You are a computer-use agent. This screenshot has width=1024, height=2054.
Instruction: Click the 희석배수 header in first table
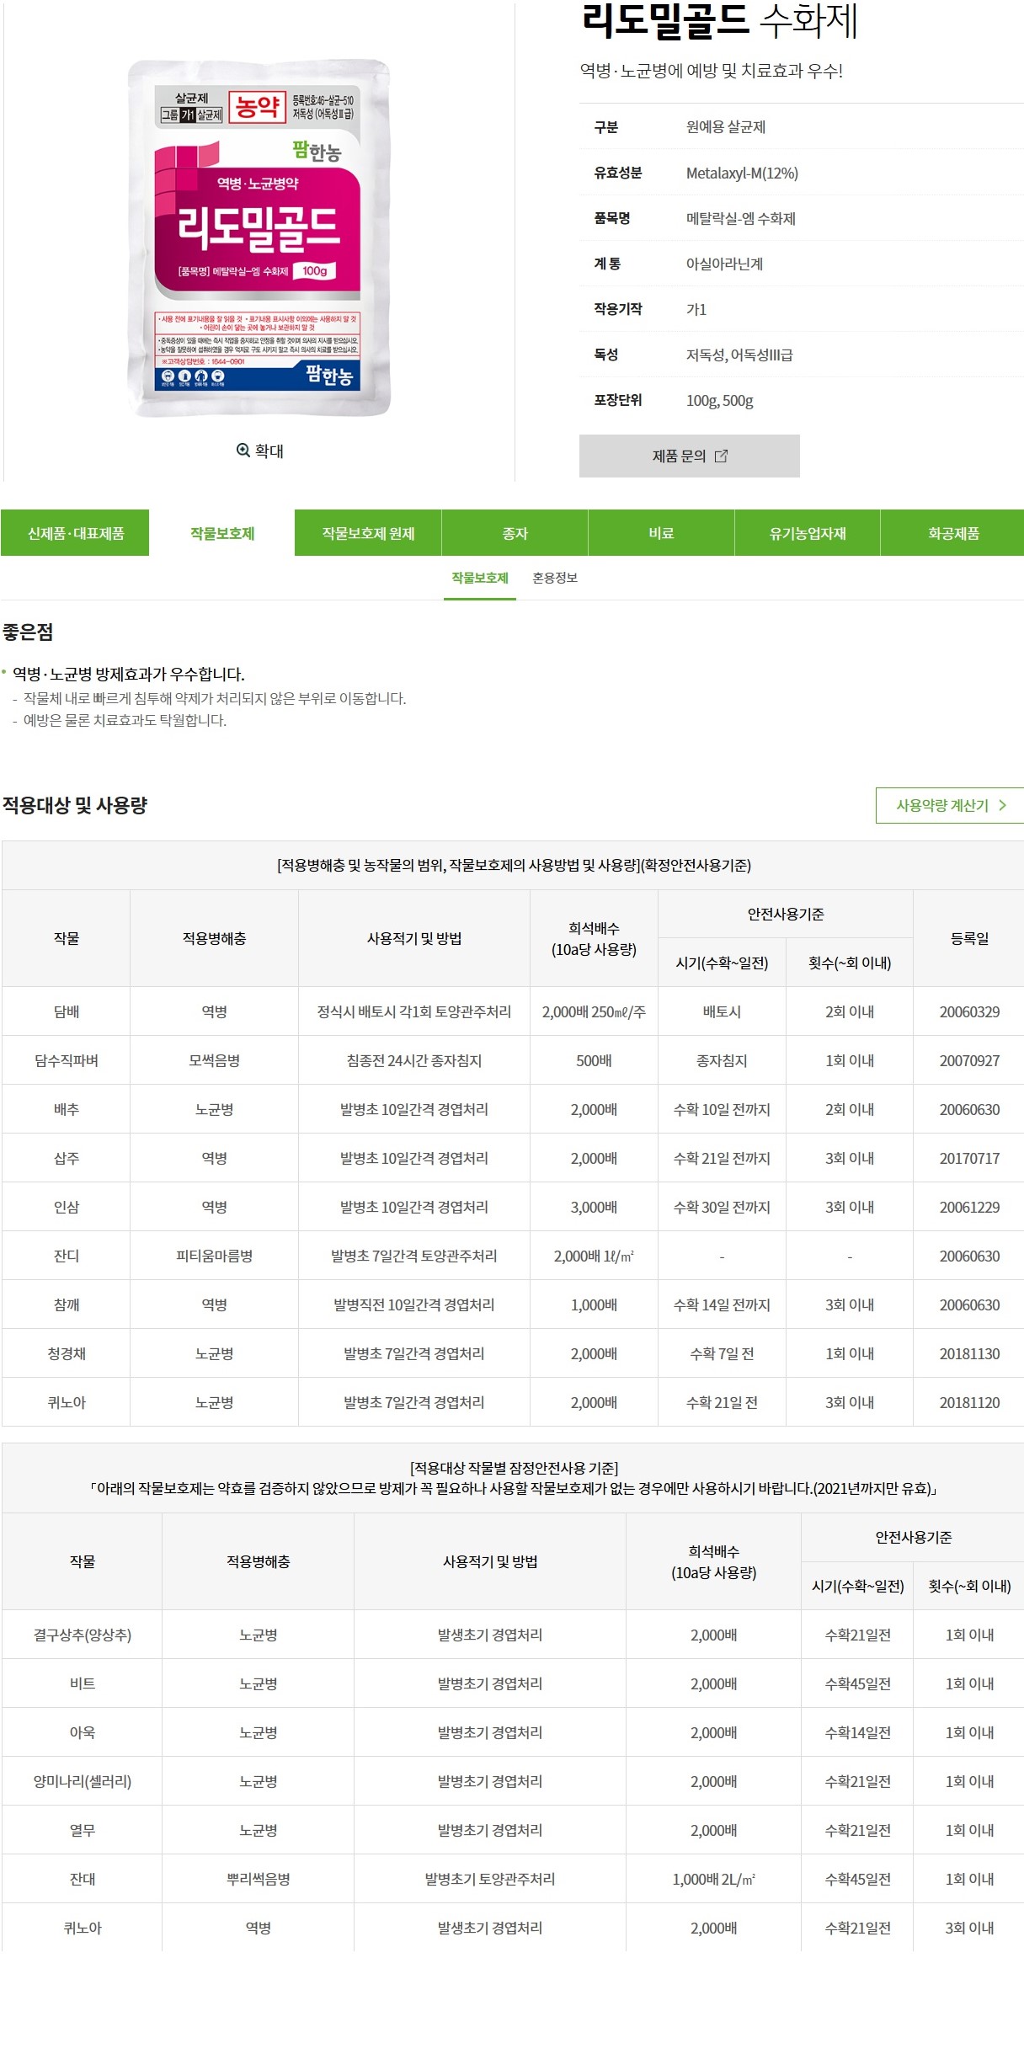(594, 938)
